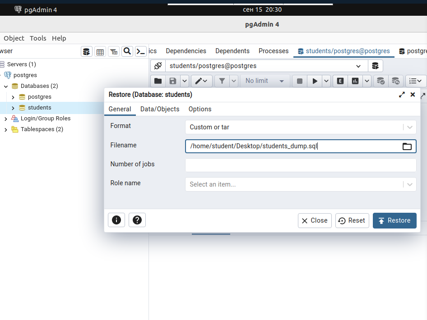Viewport: 427px width, 320px height.
Task: Open connection dropdown students/postgres@postgres
Action: [x=267, y=66]
